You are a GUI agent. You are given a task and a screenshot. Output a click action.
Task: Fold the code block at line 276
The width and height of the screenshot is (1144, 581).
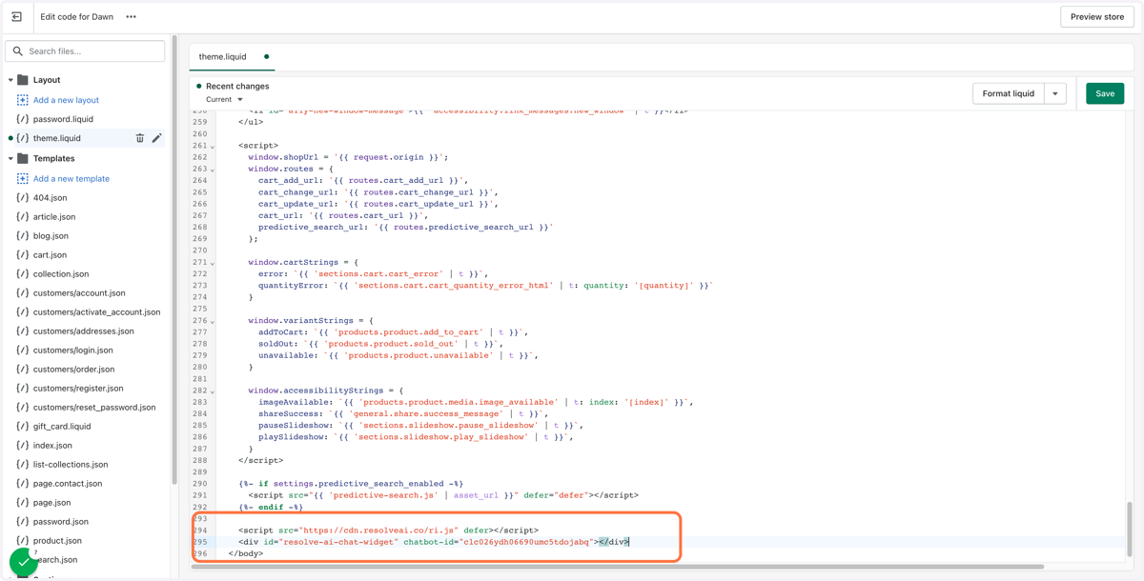tap(213, 321)
